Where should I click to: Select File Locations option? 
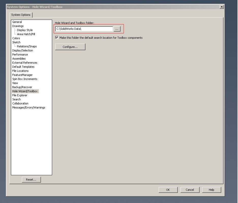click(21, 71)
